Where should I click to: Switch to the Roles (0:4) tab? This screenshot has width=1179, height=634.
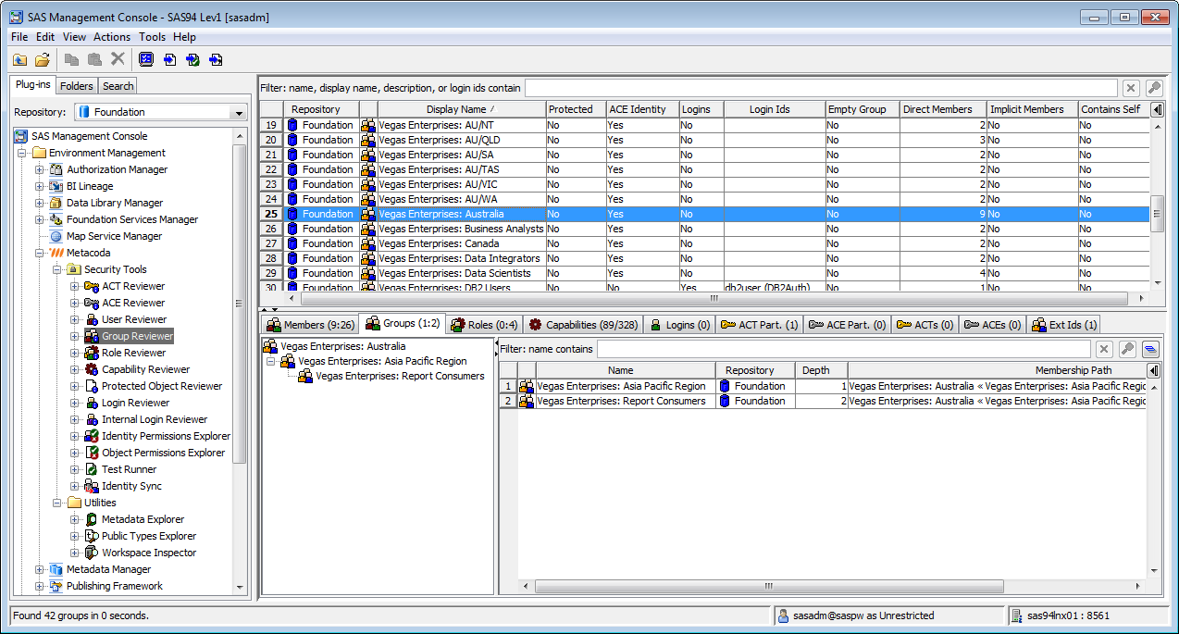coord(484,325)
